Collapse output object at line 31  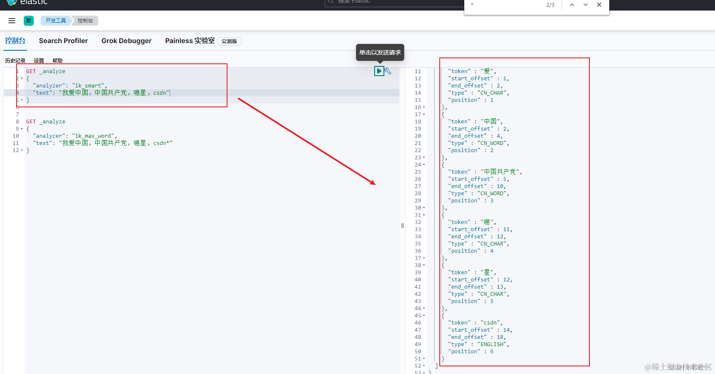click(x=424, y=215)
